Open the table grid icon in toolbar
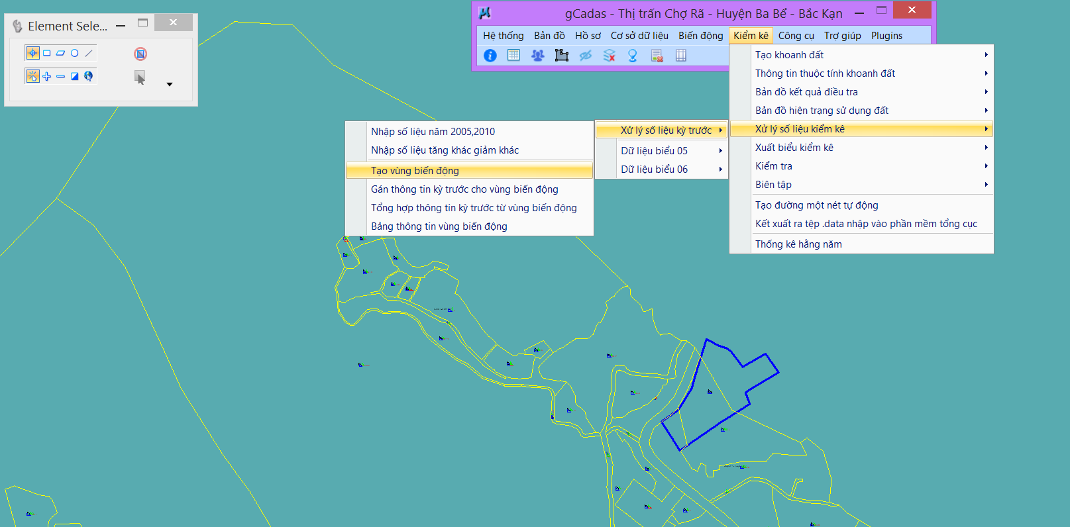The image size is (1070, 527). pyautogui.click(x=513, y=56)
